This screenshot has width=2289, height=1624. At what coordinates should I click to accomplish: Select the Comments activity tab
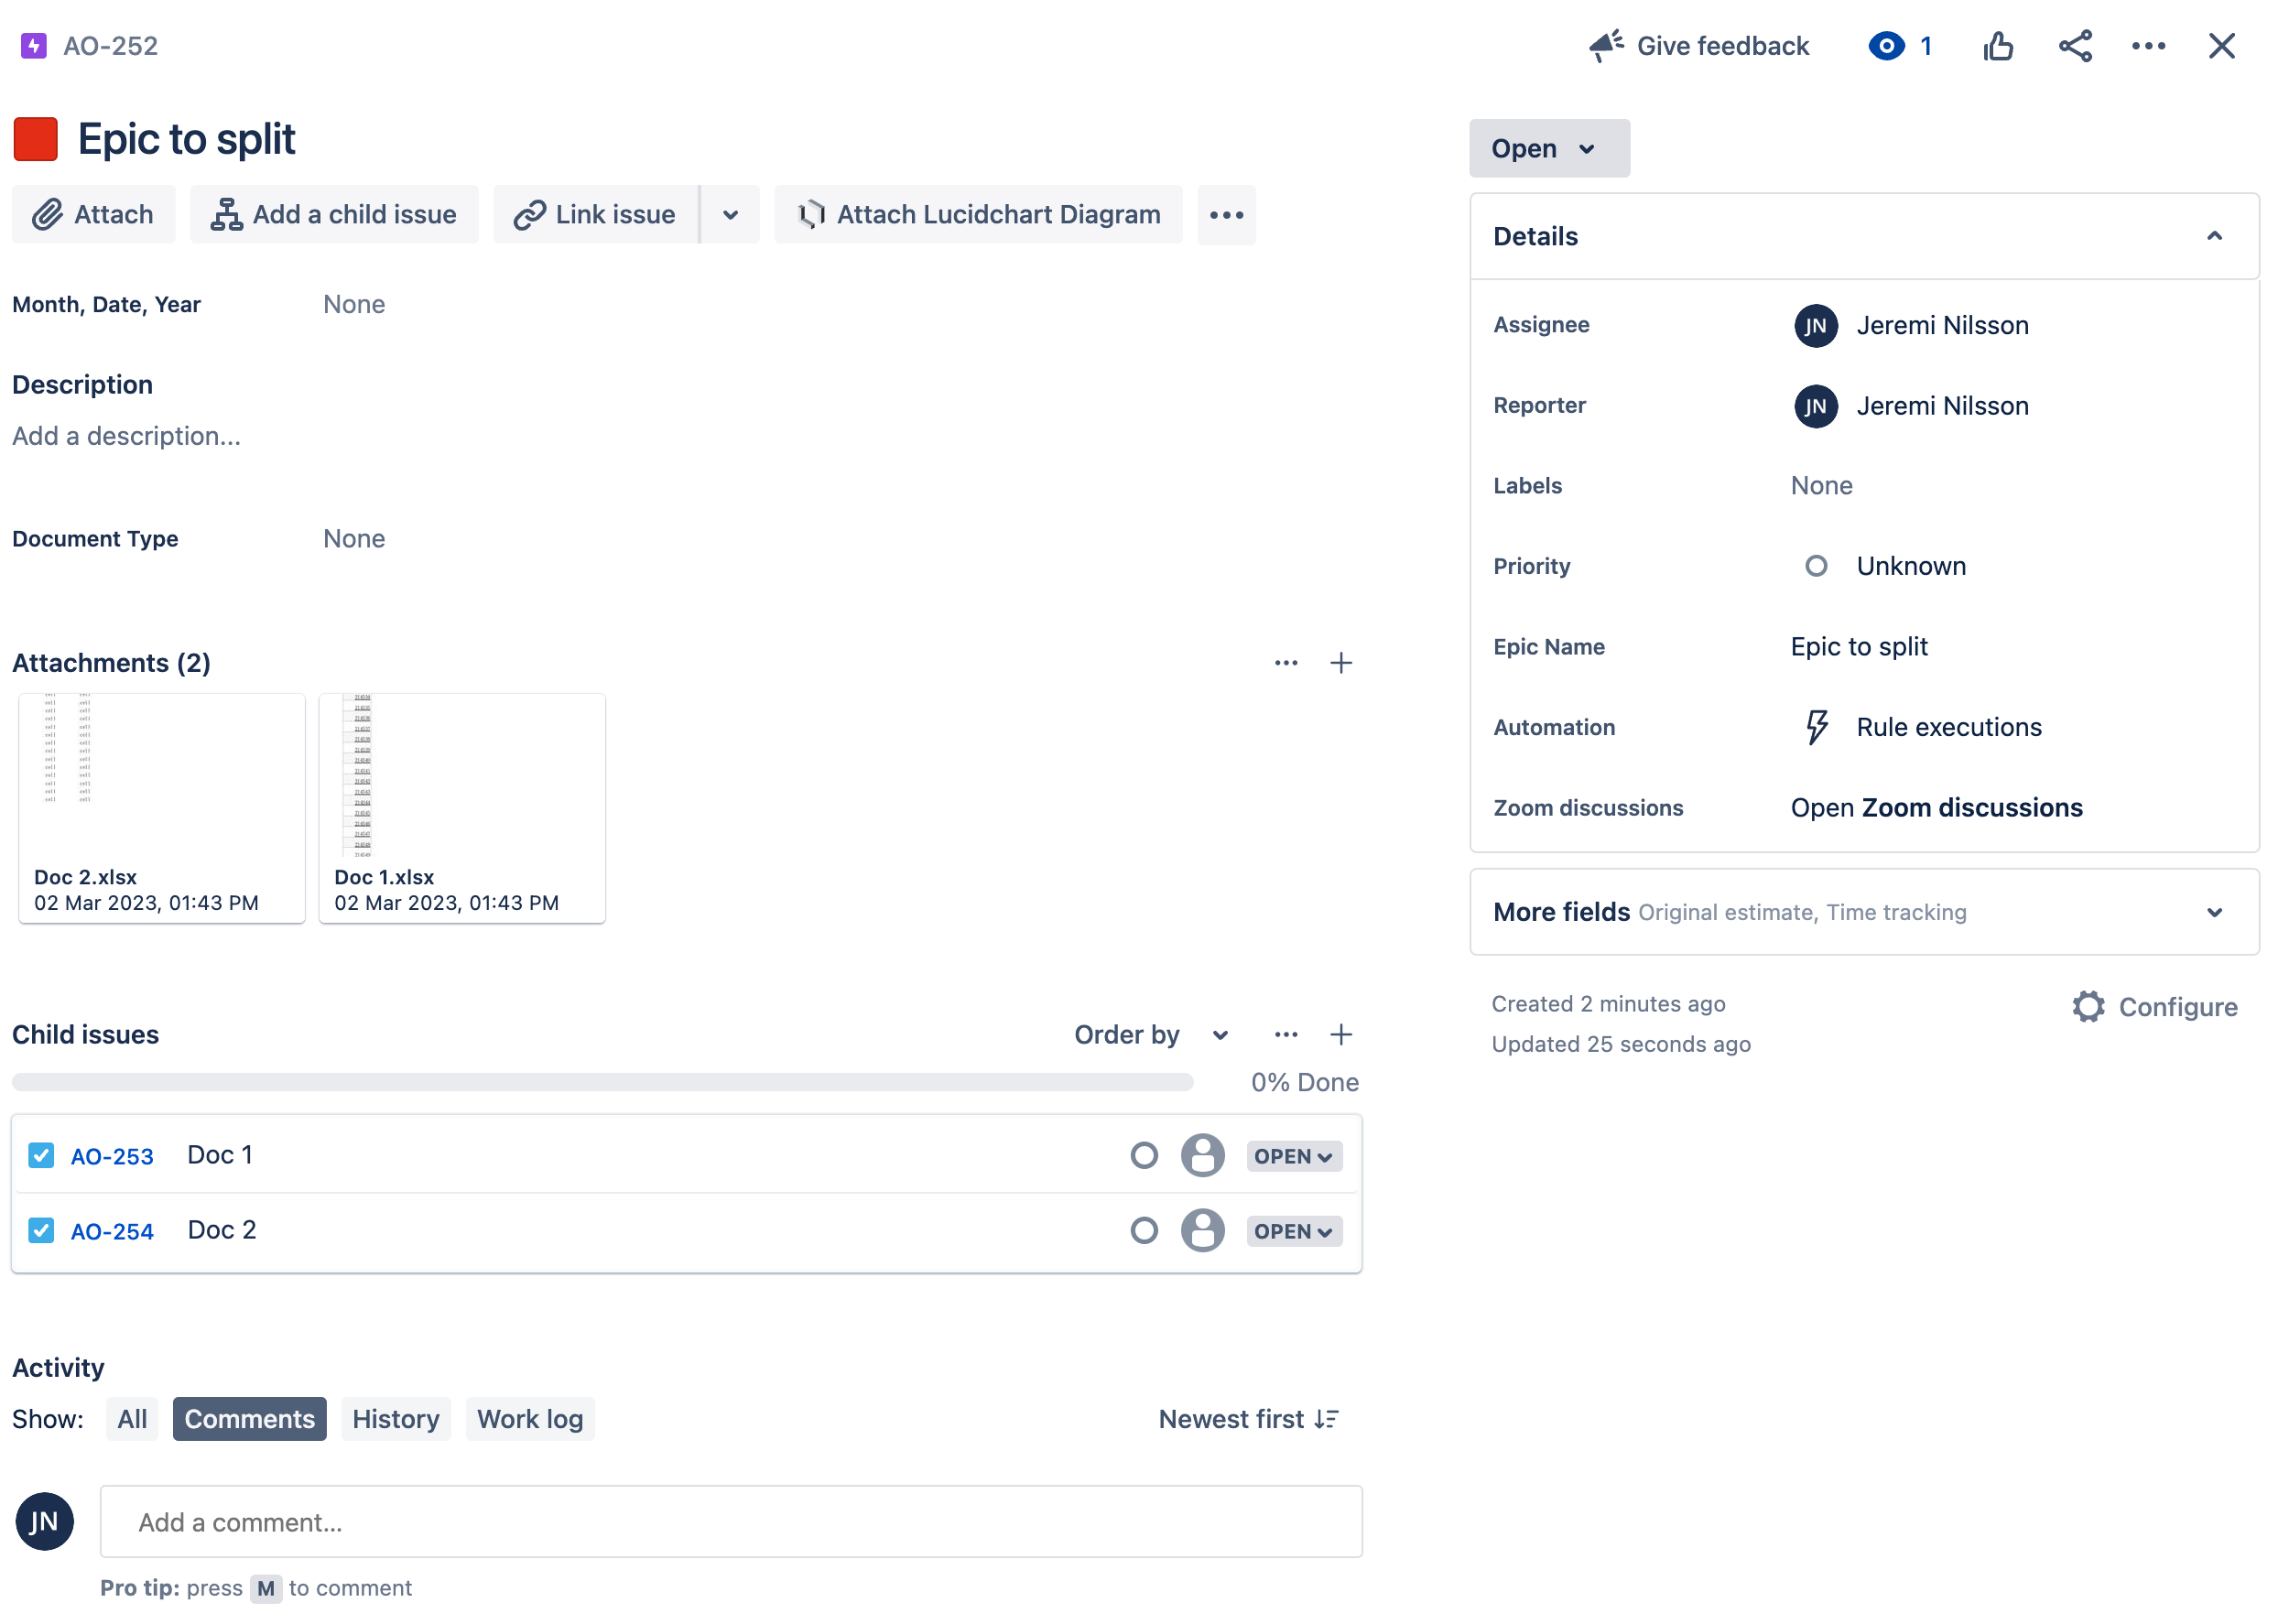click(x=249, y=1418)
